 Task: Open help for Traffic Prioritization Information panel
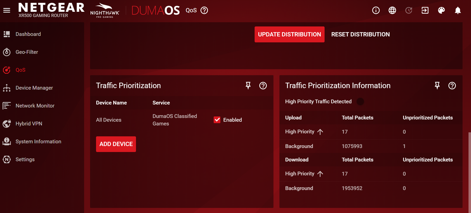coord(452,86)
